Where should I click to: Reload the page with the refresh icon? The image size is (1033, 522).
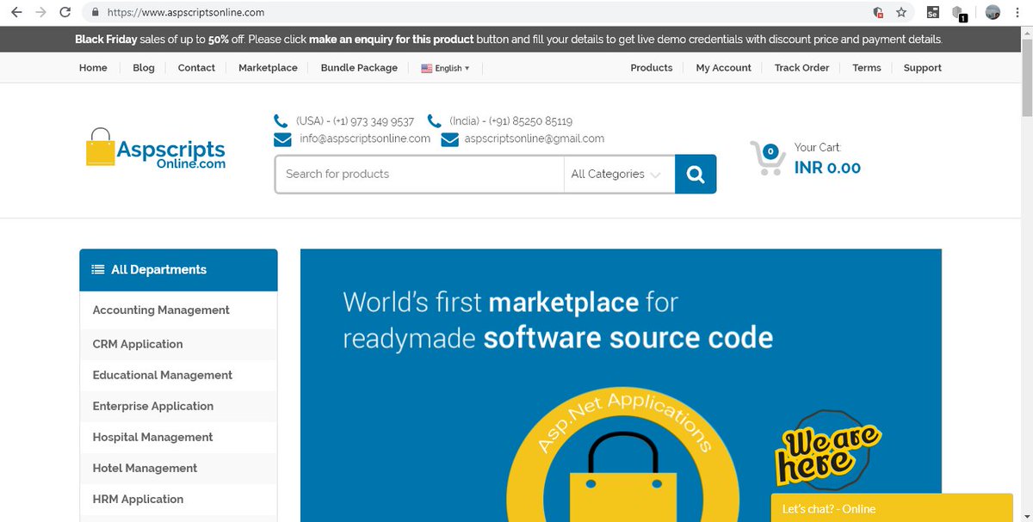pyautogui.click(x=65, y=13)
